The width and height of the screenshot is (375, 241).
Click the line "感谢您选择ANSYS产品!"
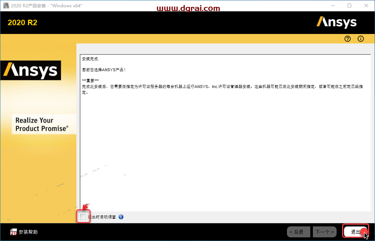(x=103, y=70)
